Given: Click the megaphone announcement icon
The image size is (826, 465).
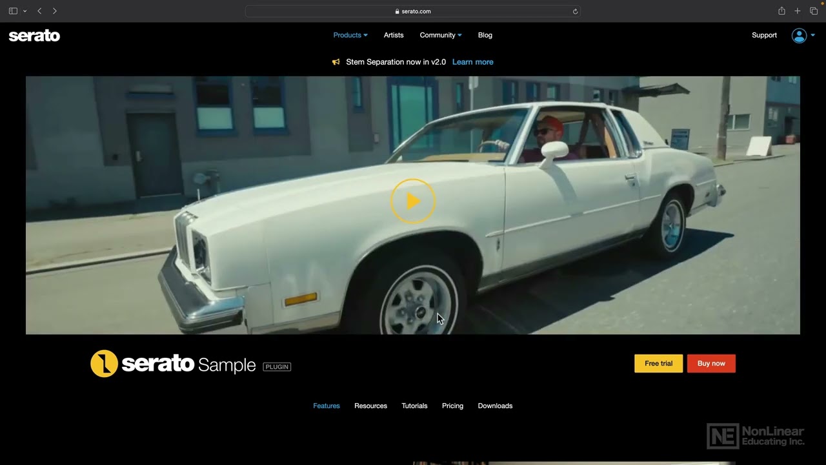Looking at the screenshot, I should 336,62.
